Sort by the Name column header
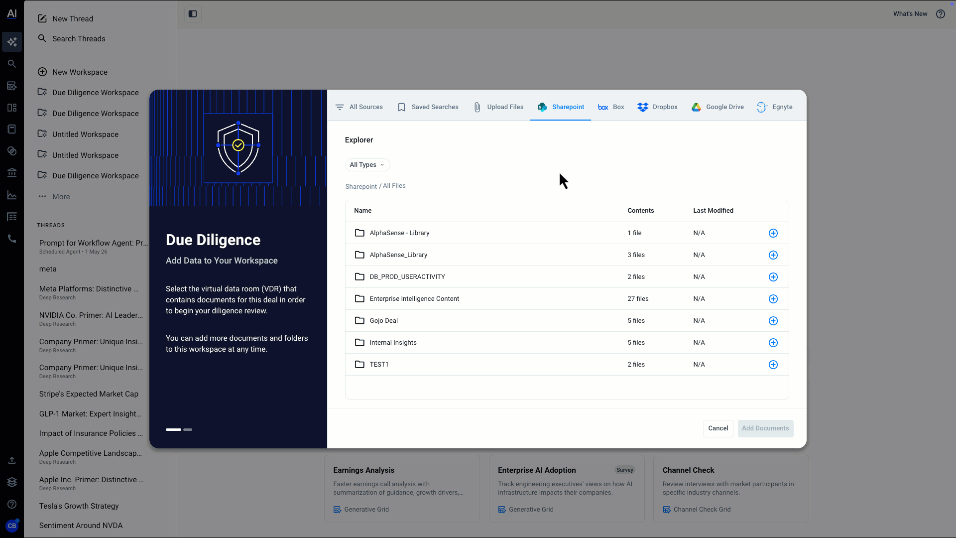956x538 pixels. pos(362,211)
